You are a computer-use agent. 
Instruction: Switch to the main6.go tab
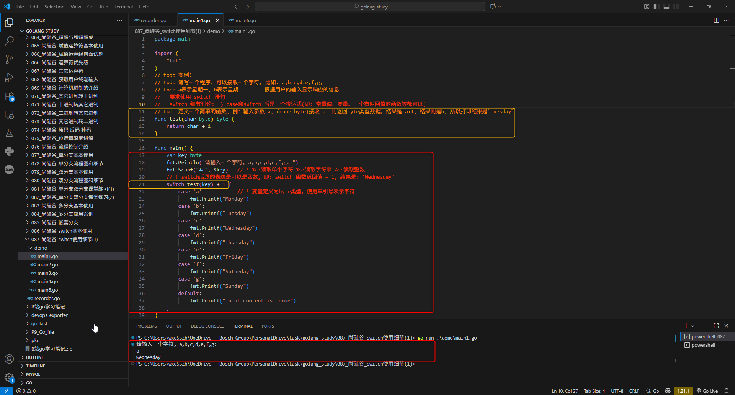(x=246, y=20)
